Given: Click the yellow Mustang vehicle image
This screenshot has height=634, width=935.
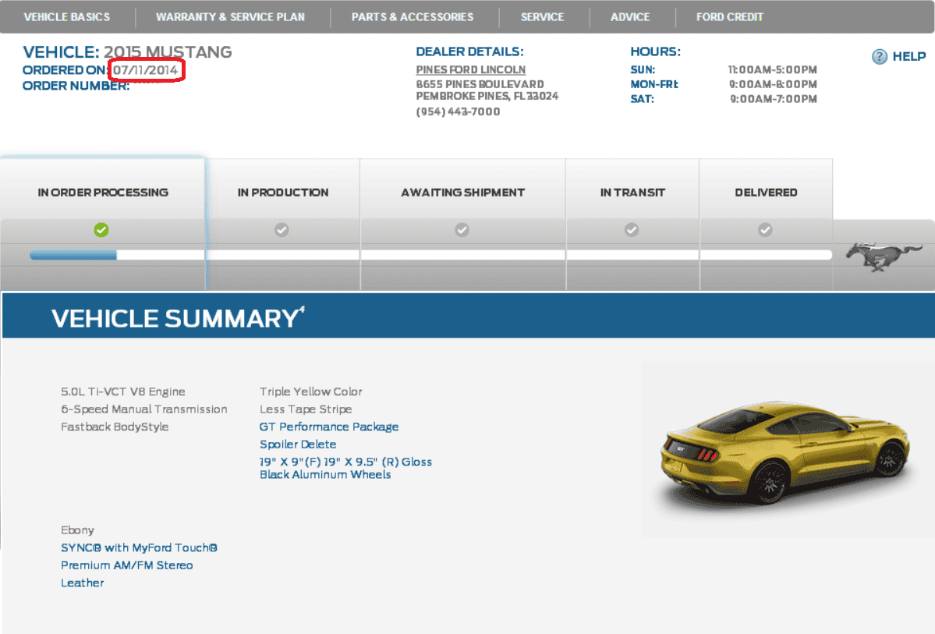Looking at the screenshot, I should tap(786, 452).
